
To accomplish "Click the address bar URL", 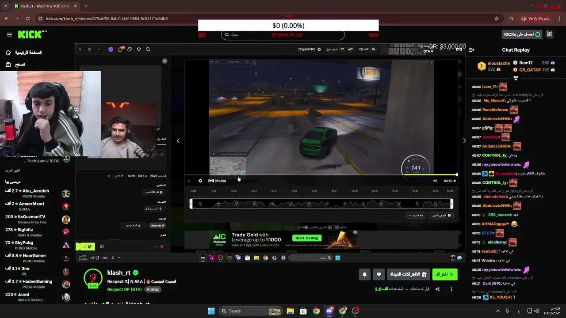I will [x=107, y=19].
